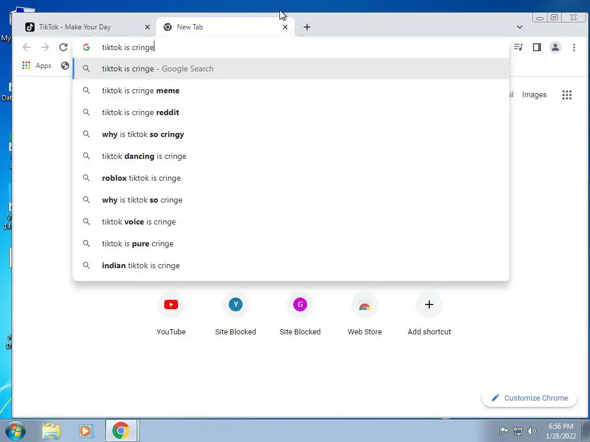Choose suggestion "tiktok is cringe reddit"
The width and height of the screenshot is (590, 442).
[291, 112]
